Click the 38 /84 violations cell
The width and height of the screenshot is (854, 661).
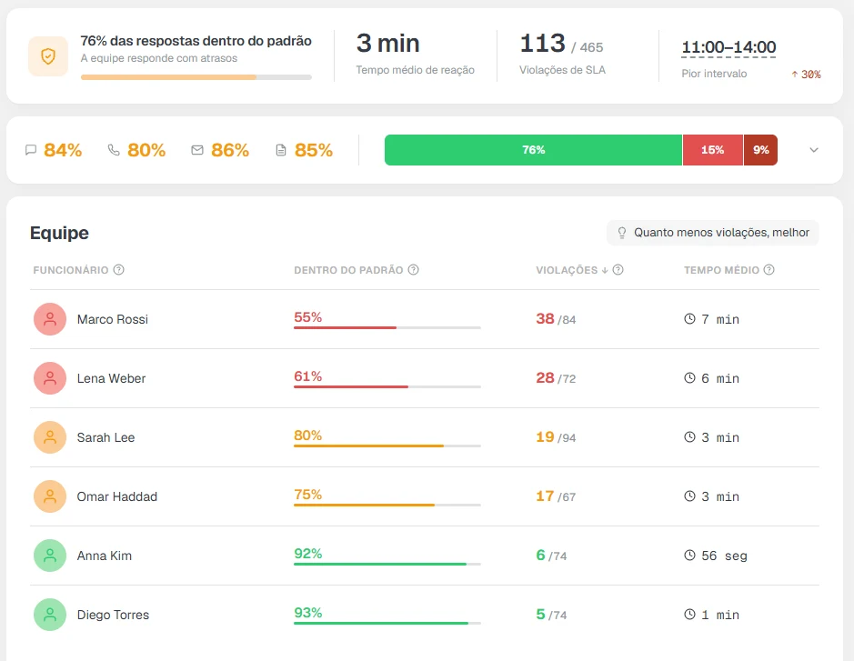556,319
